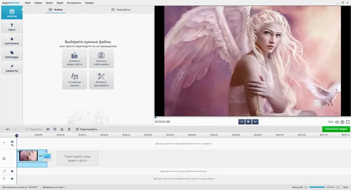Click the zoom in plus icon

coord(338,187)
